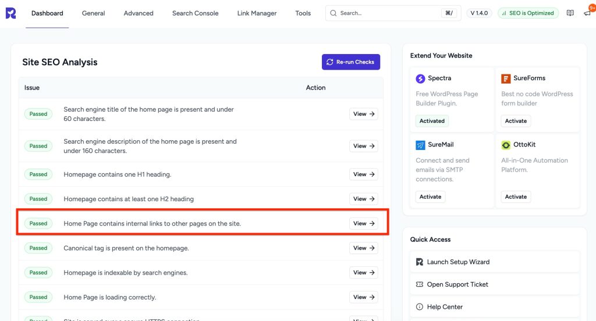Click the Spectra plugin icon
Screen dimensions: 596x321
click(420, 79)
